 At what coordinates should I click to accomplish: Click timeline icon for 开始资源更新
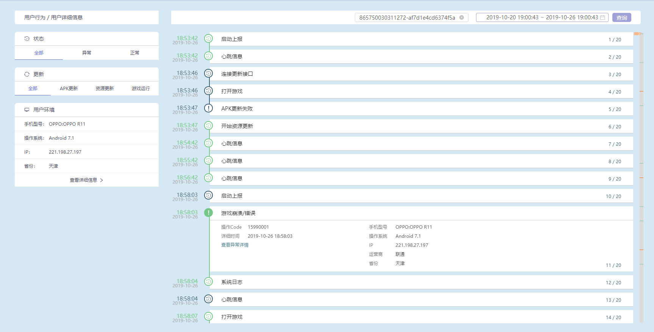click(x=208, y=126)
